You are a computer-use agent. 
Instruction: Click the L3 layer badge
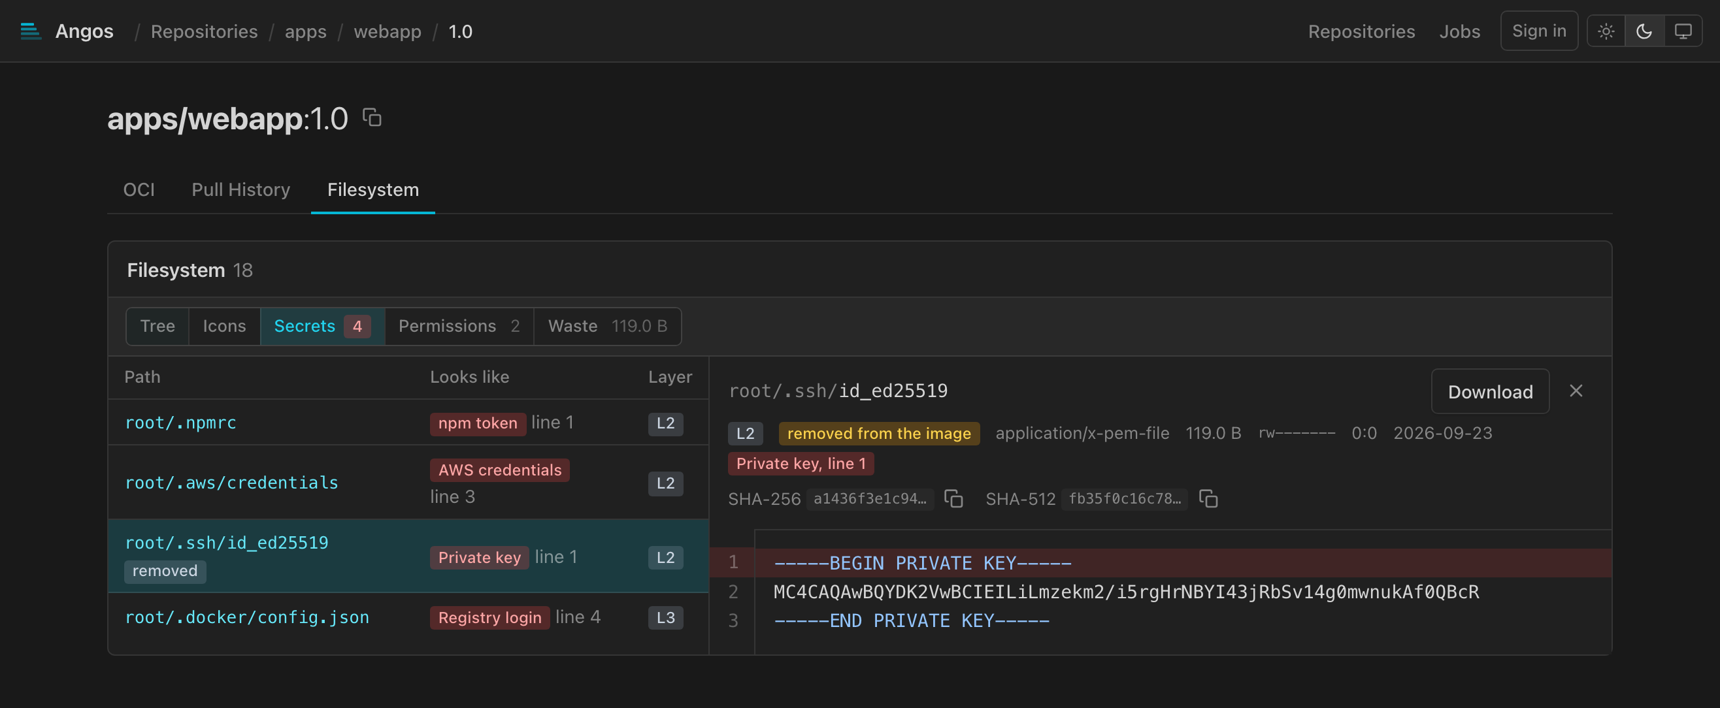pos(665,618)
